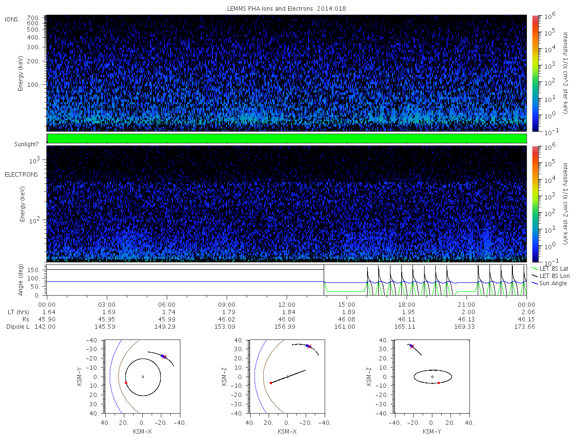585x439 pixels.
Task: Click the ions intensity color bar
Action: 535,73
